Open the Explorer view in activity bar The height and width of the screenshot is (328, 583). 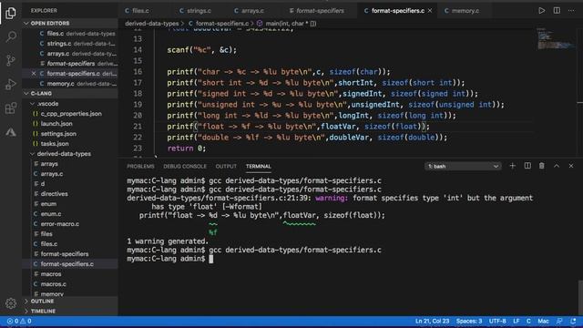(x=11, y=13)
